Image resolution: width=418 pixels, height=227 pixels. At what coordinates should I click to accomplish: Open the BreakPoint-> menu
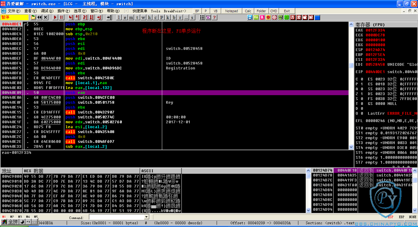pyautogui.click(x=175, y=11)
